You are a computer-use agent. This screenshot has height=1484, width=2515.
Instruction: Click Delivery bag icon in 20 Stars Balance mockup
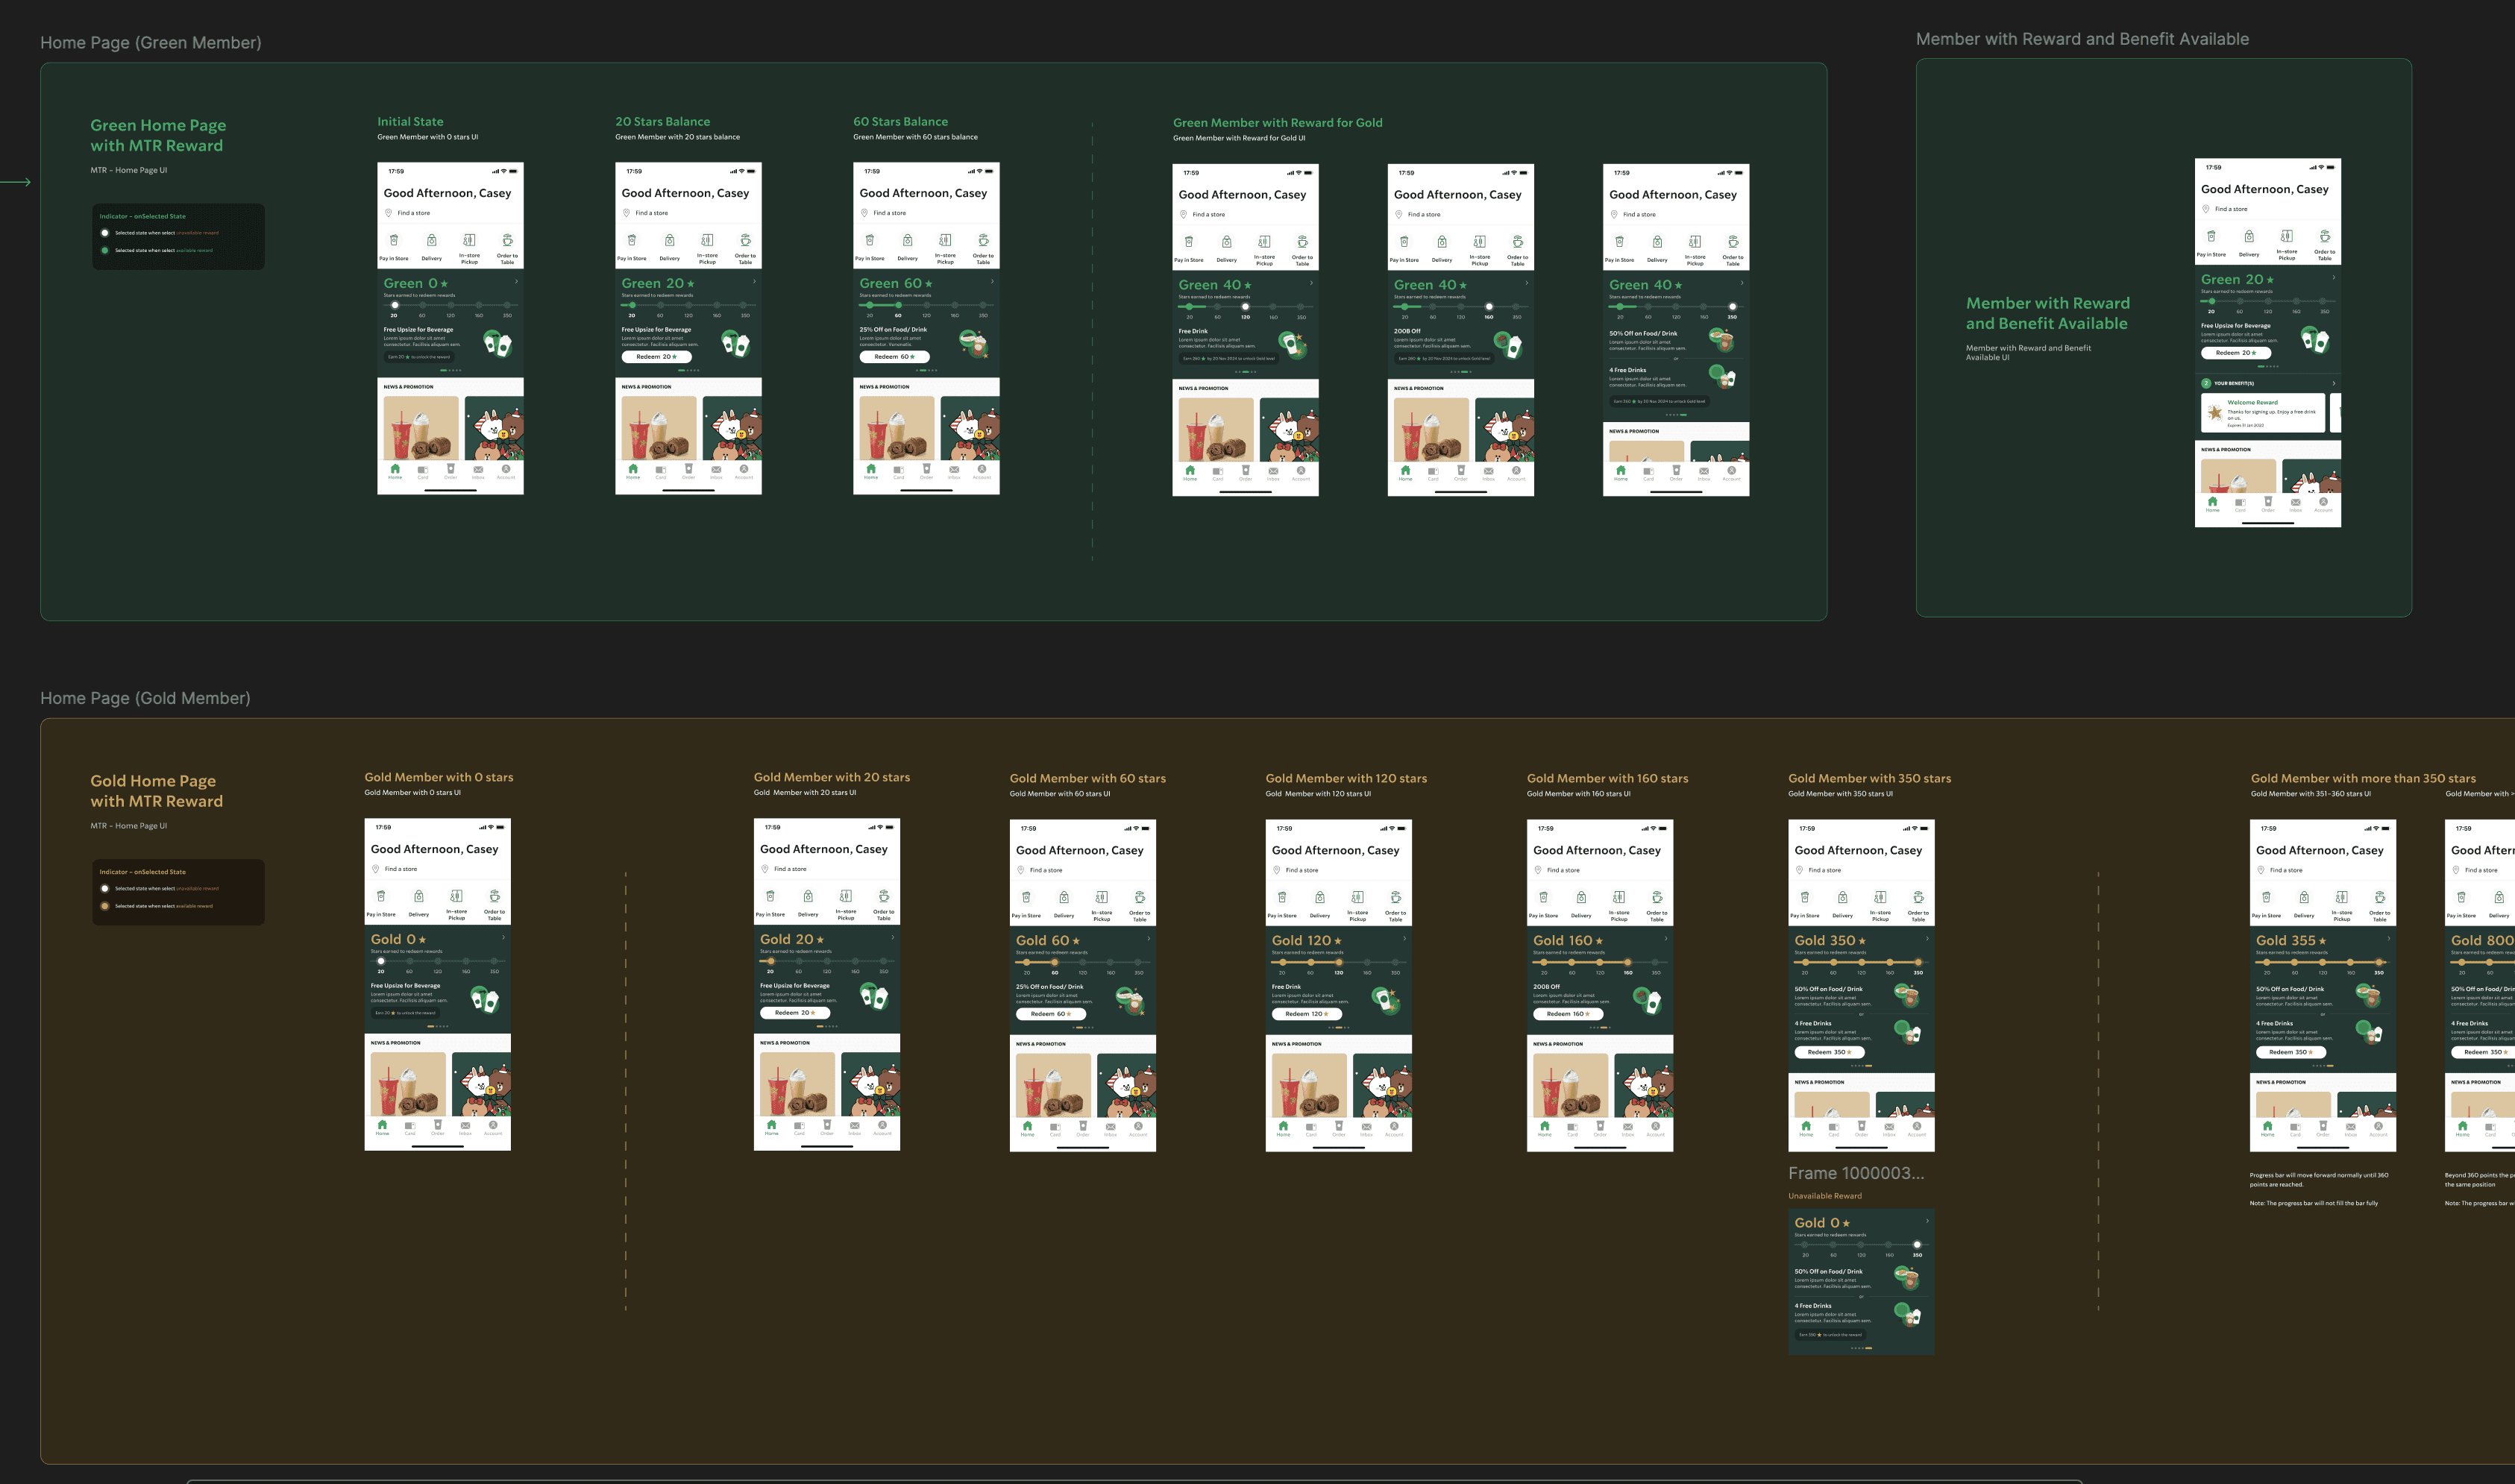tap(670, 240)
